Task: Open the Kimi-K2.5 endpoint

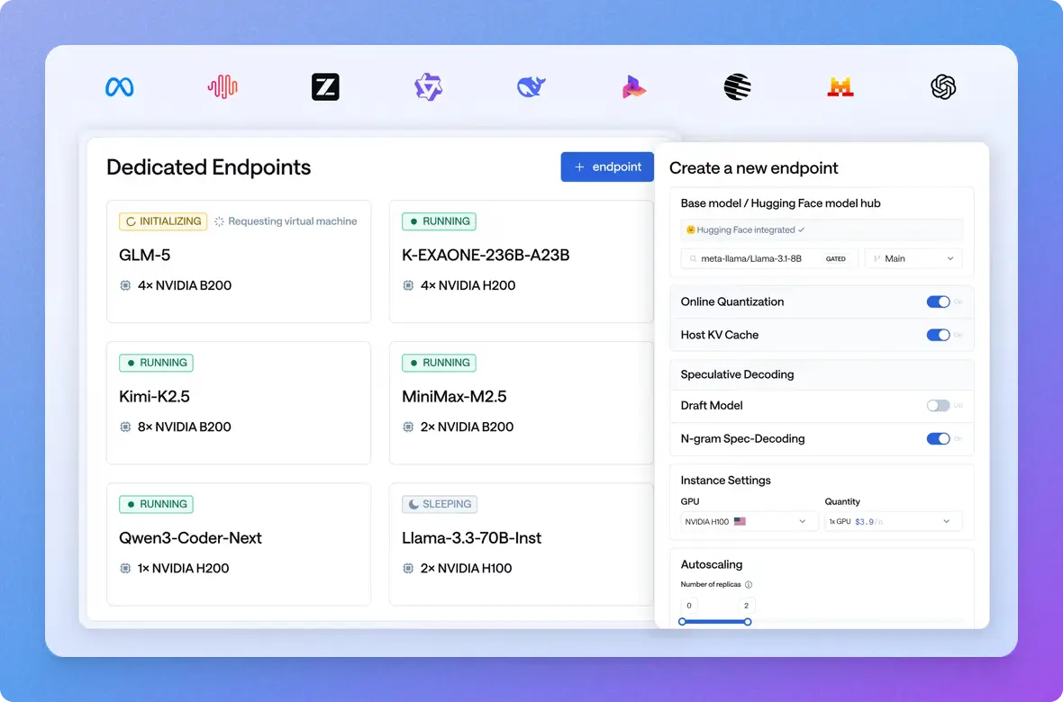Action: (239, 403)
